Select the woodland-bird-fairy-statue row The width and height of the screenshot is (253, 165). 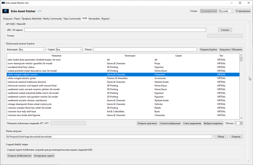tap(123, 67)
